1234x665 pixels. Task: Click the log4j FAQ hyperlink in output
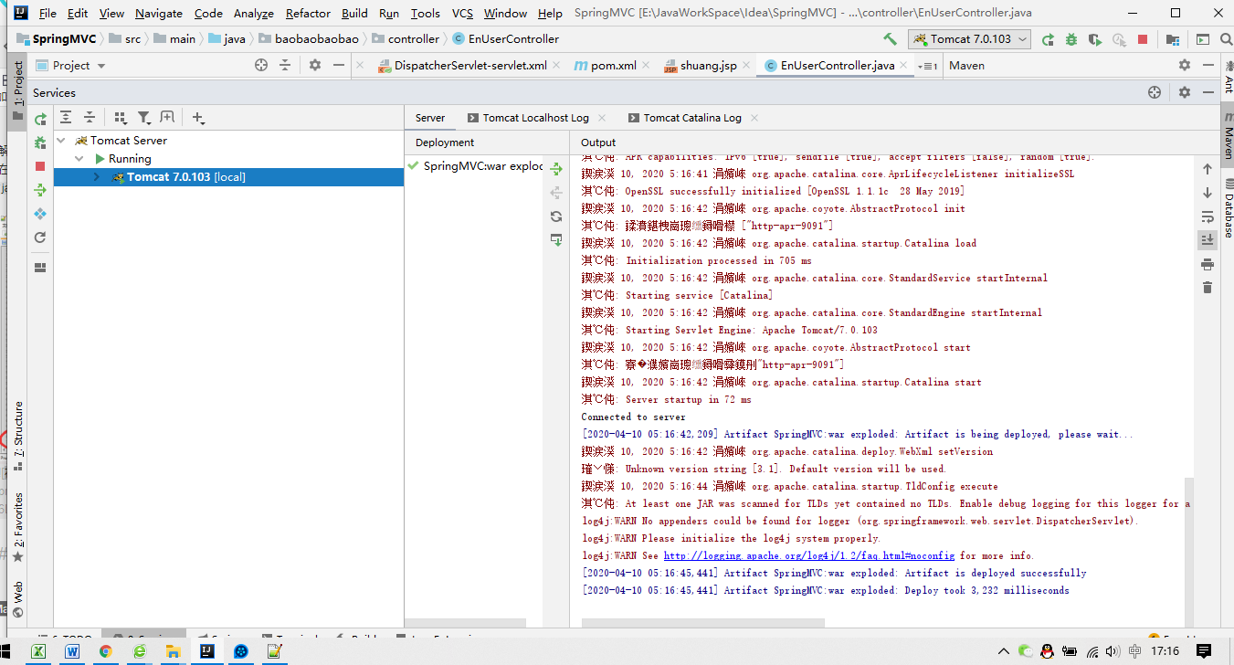click(x=808, y=555)
